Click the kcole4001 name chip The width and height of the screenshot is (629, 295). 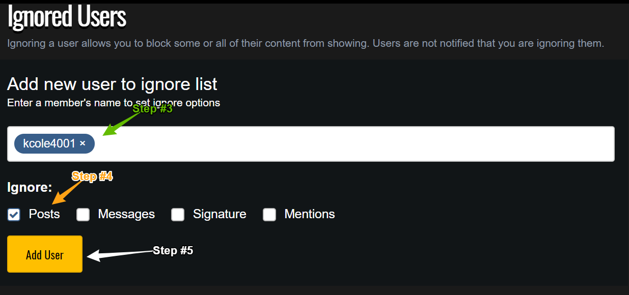click(49, 144)
